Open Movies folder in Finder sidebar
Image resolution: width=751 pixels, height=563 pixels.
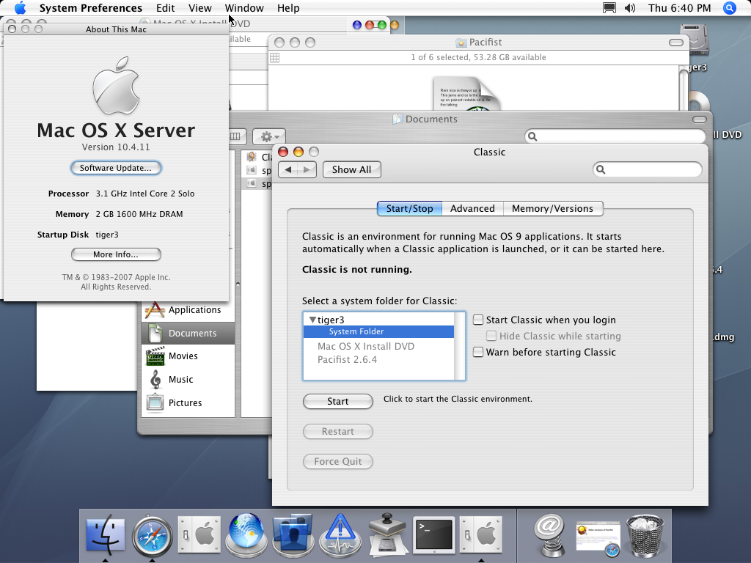[x=188, y=356]
